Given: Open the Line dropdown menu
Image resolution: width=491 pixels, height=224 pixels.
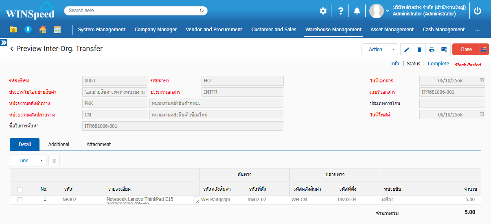Looking at the screenshot, I should 28,161.
